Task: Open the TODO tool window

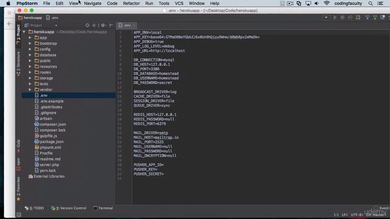Action: click(x=34, y=208)
